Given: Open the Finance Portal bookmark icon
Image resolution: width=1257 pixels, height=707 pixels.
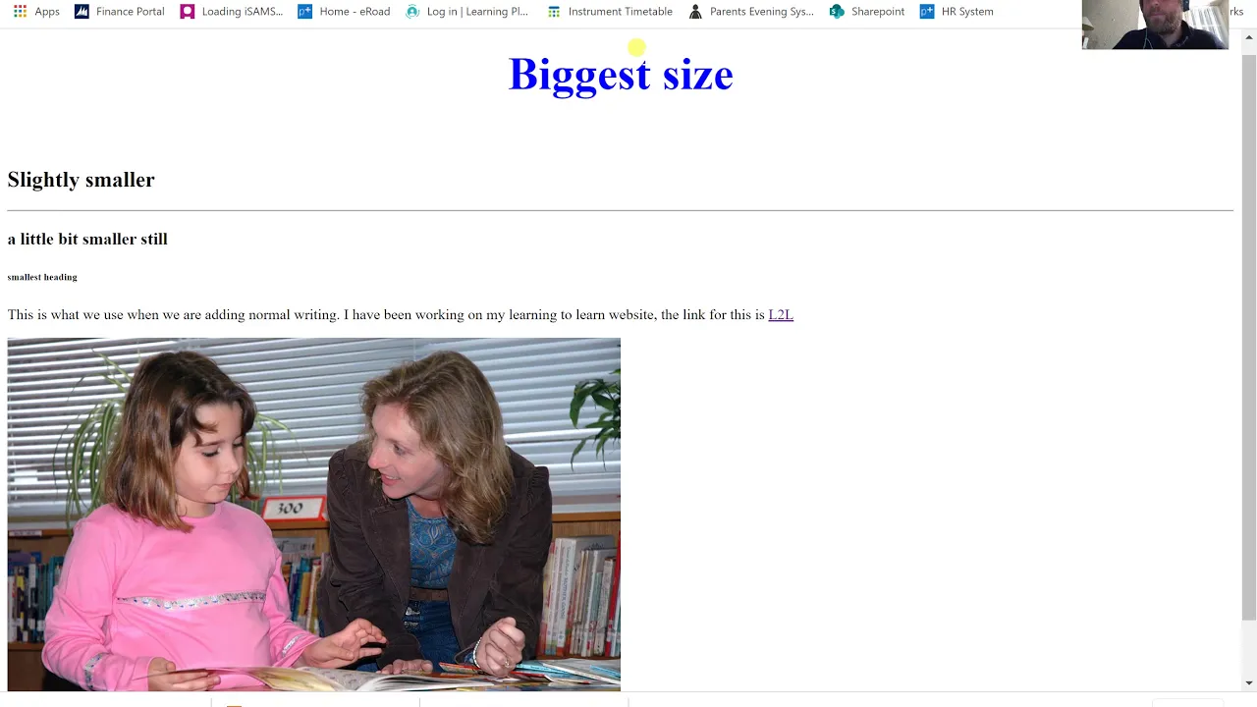Looking at the screenshot, I should (82, 12).
